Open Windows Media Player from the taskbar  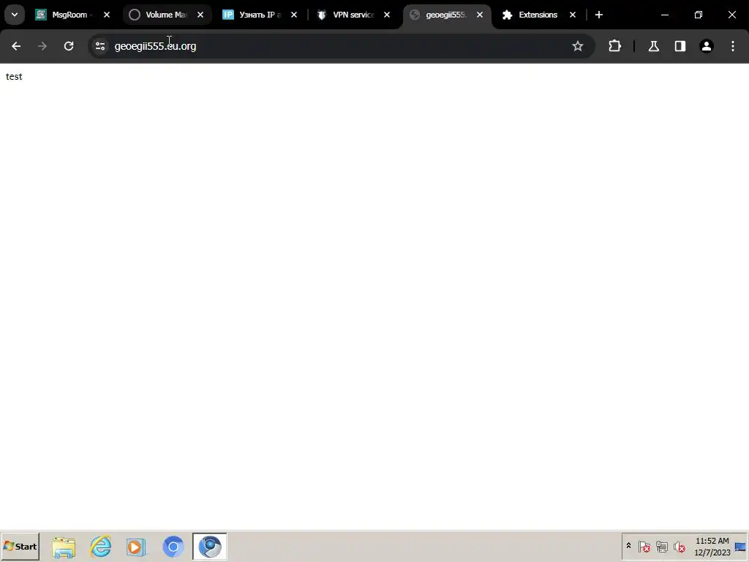136,547
